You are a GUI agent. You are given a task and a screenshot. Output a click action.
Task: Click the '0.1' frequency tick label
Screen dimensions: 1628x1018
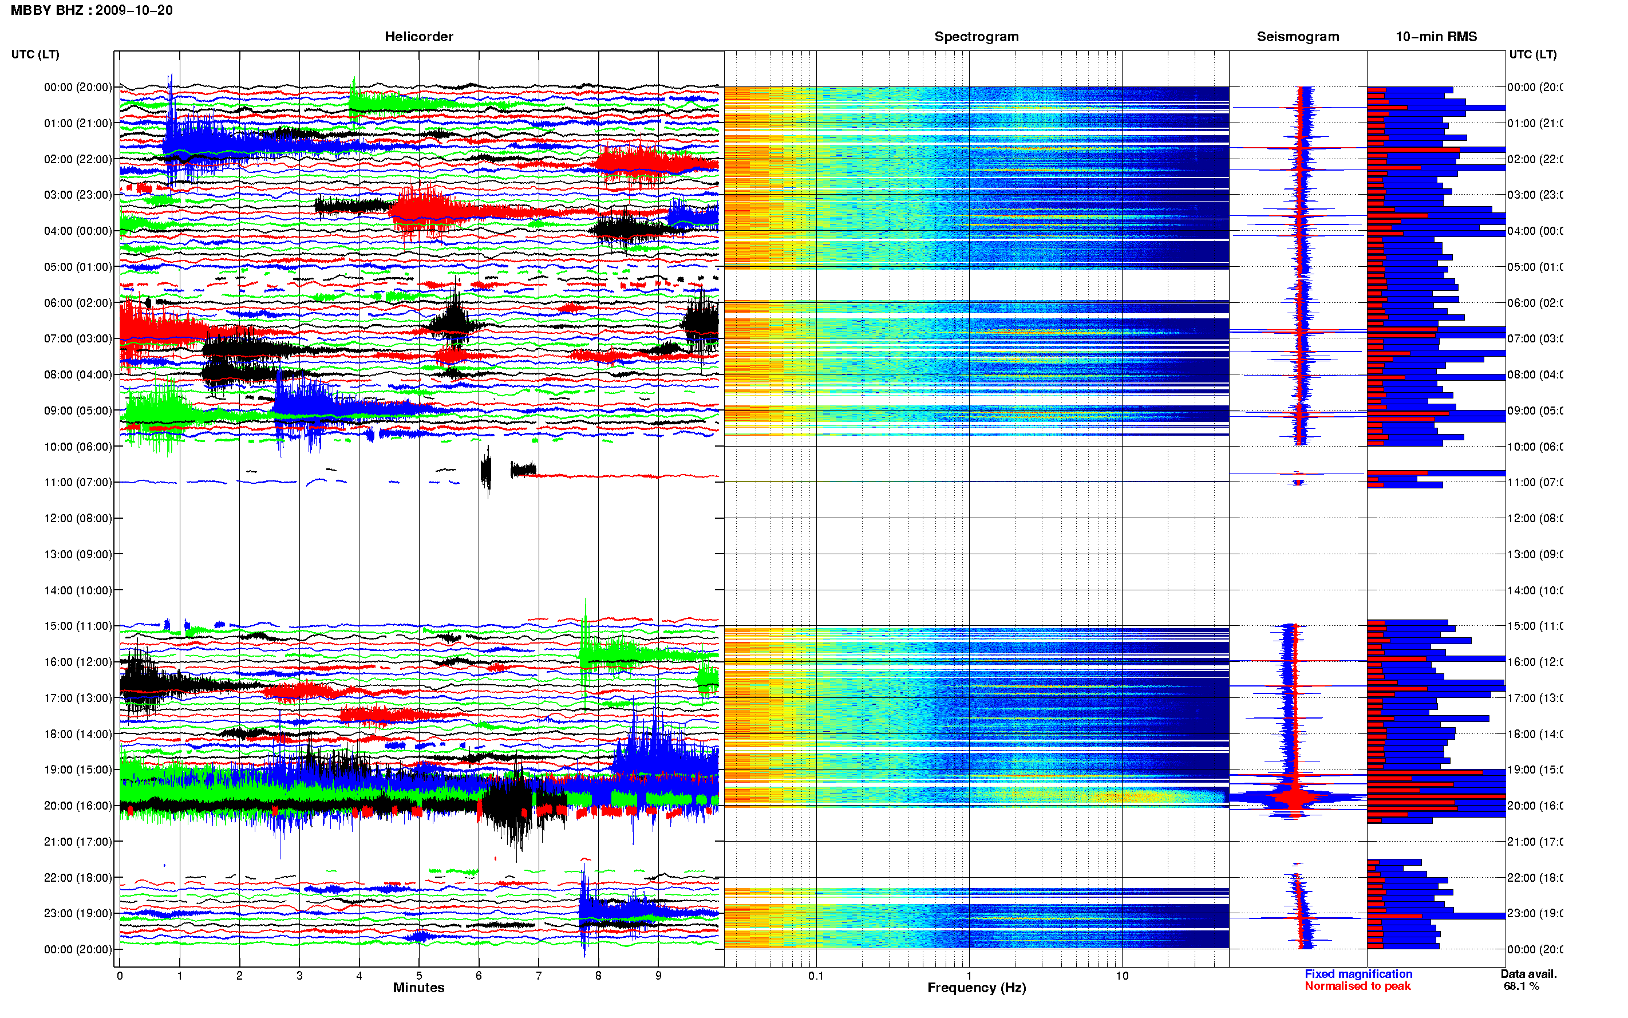click(816, 976)
